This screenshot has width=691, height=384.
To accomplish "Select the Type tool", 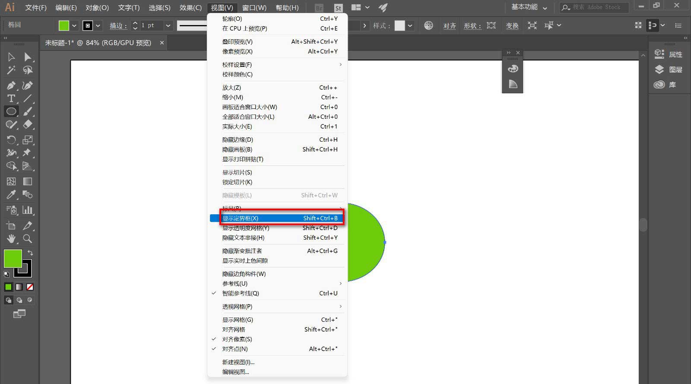I will (11, 98).
